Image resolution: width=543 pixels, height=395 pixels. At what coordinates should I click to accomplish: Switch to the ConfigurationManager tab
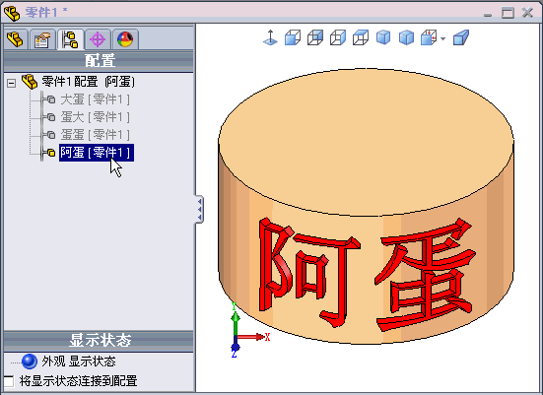[70, 39]
